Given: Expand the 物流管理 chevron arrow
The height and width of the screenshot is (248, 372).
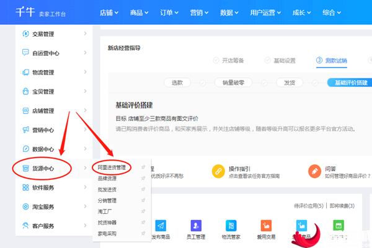Looking at the screenshot, I should click(x=85, y=72).
